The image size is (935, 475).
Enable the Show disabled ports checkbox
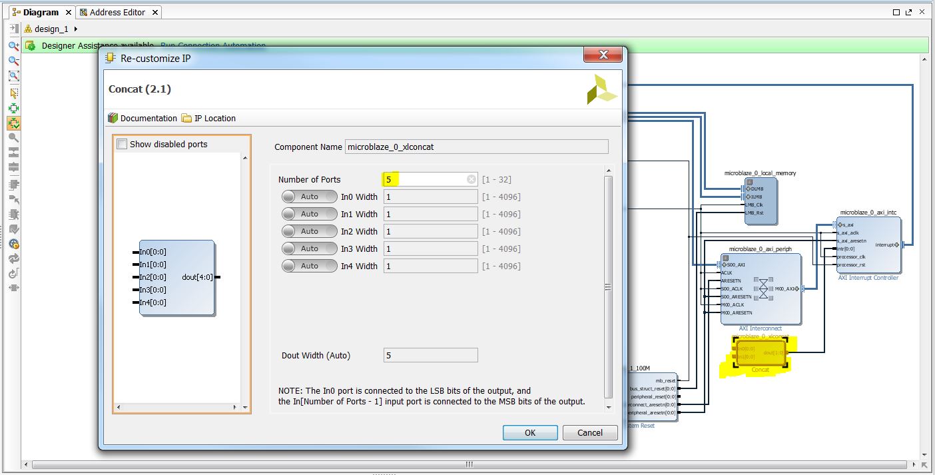(122, 144)
